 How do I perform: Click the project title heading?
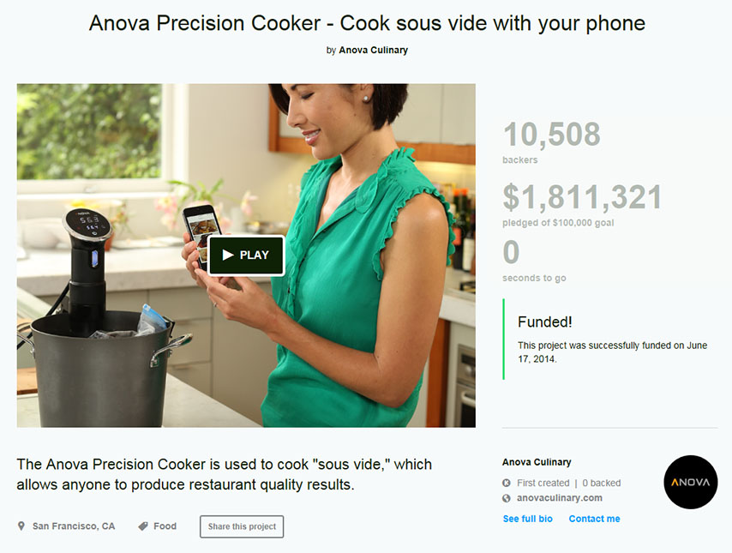click(x=367, y=23)
